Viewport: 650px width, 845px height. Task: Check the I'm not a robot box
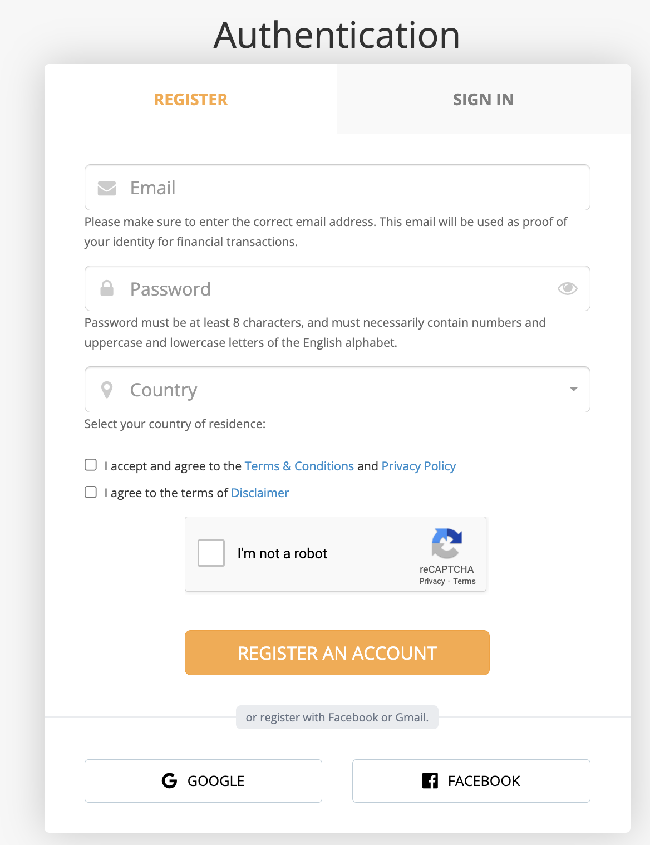pos(211,553)
